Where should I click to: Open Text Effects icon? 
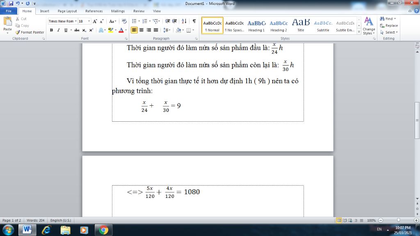101,30
